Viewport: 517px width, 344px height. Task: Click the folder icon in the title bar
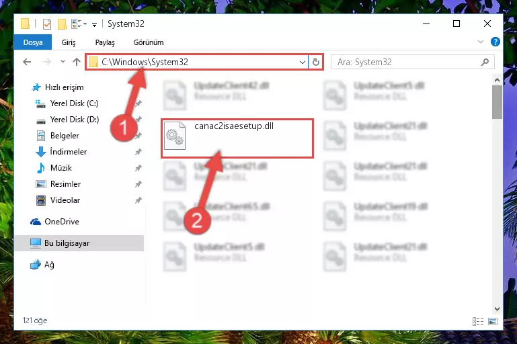(x=25, y=24)
